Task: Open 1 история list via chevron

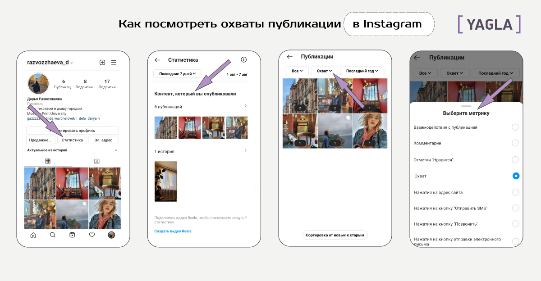Action: pyautogui.click(x=246, y=150)
